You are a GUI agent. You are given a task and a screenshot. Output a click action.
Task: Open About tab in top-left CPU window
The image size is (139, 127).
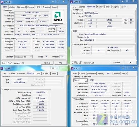point(54,7)
